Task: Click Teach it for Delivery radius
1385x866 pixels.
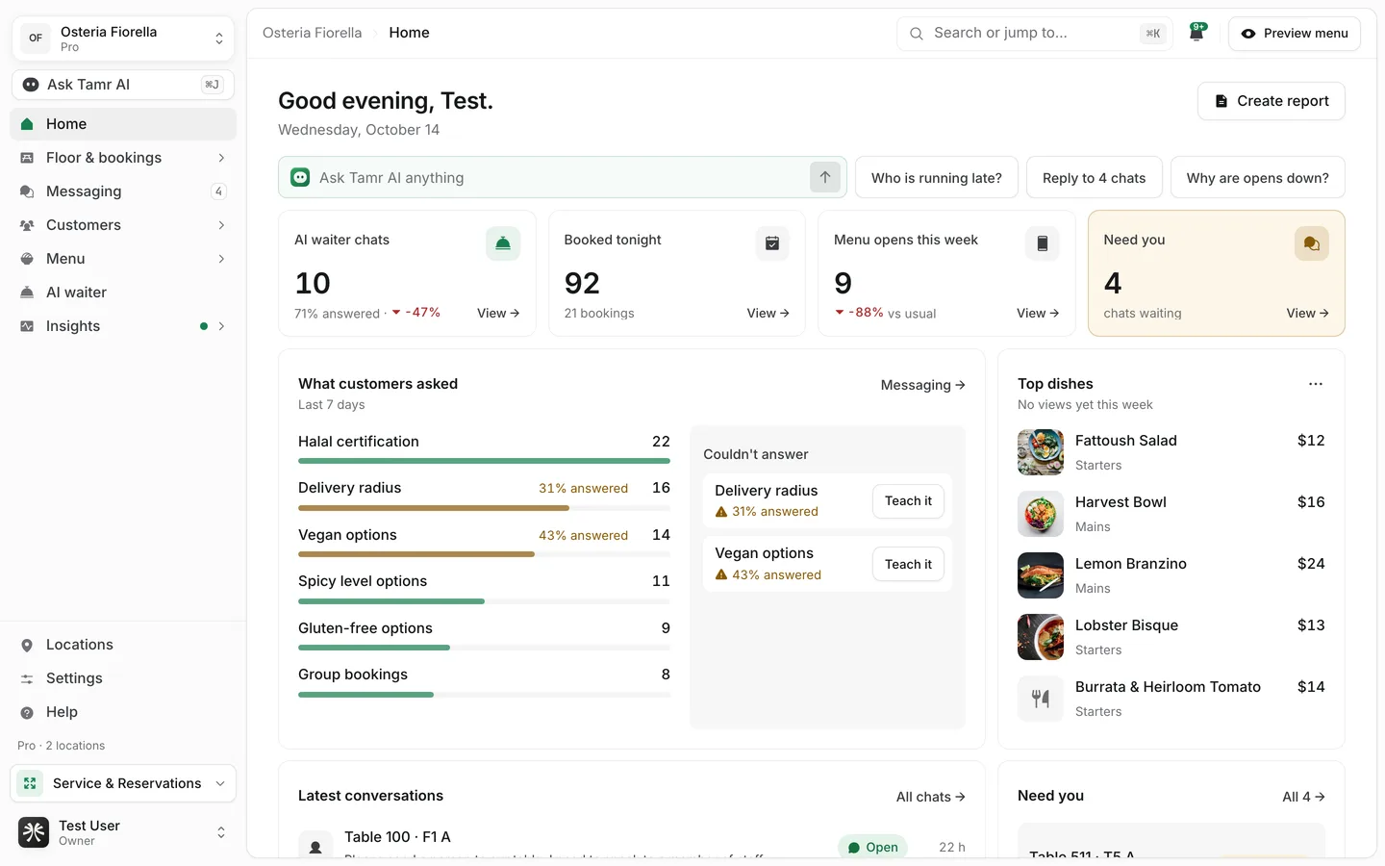Action: click(x=908, y=501)
